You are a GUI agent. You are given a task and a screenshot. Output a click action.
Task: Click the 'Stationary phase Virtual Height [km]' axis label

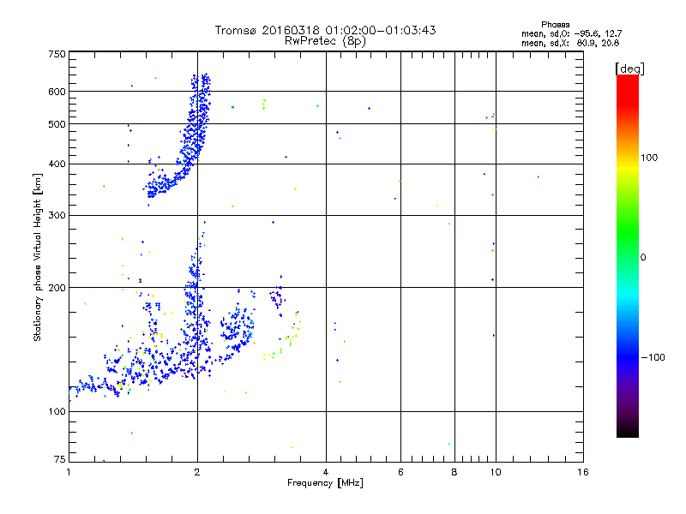[38, 258]
